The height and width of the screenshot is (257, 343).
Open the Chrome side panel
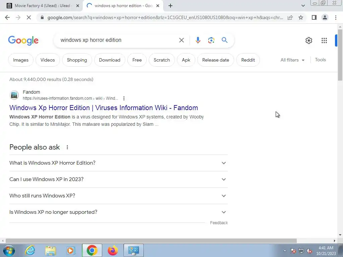(314, 17)
